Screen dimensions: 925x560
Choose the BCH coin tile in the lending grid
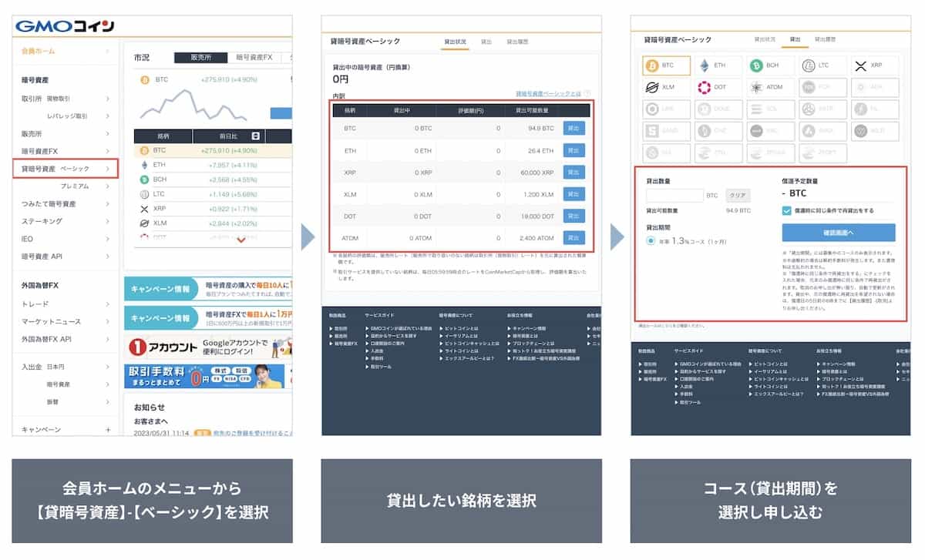point(771,66)
